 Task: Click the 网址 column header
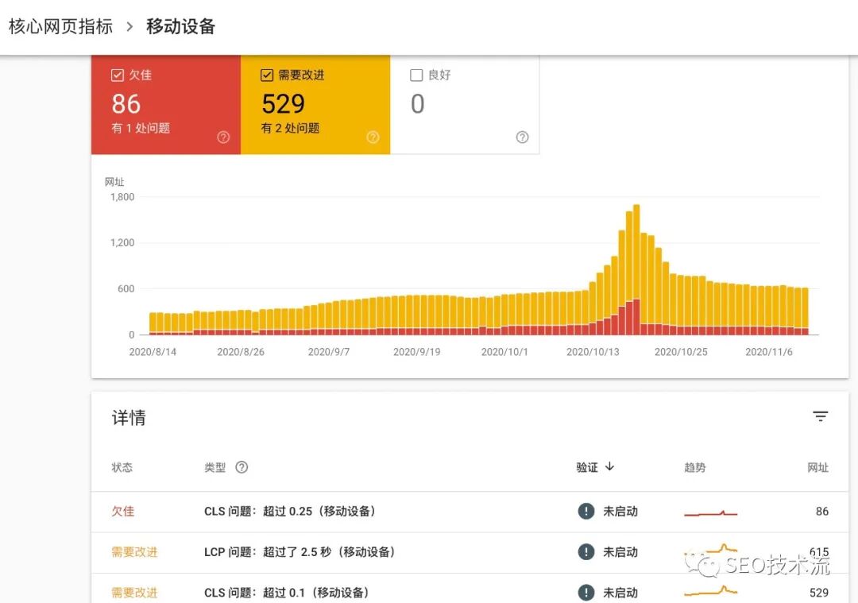pos(817,467)
